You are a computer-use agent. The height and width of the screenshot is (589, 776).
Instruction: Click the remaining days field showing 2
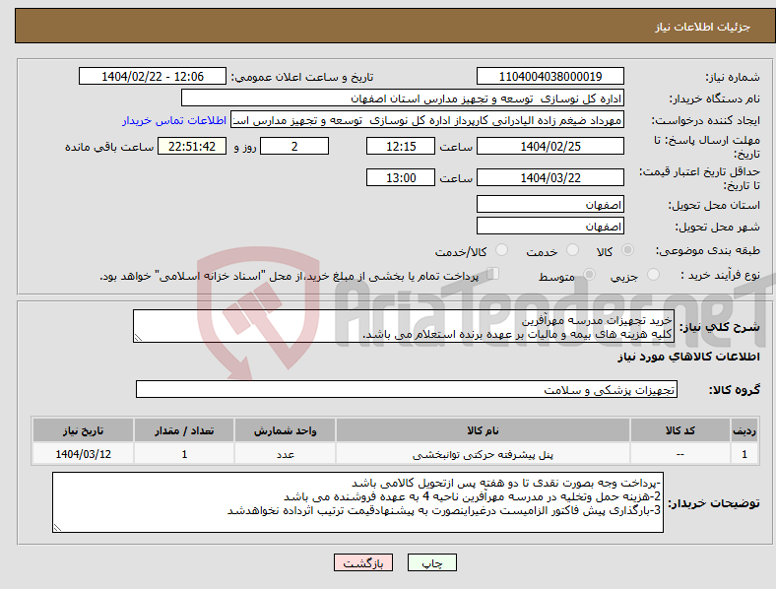click(294, 146)
